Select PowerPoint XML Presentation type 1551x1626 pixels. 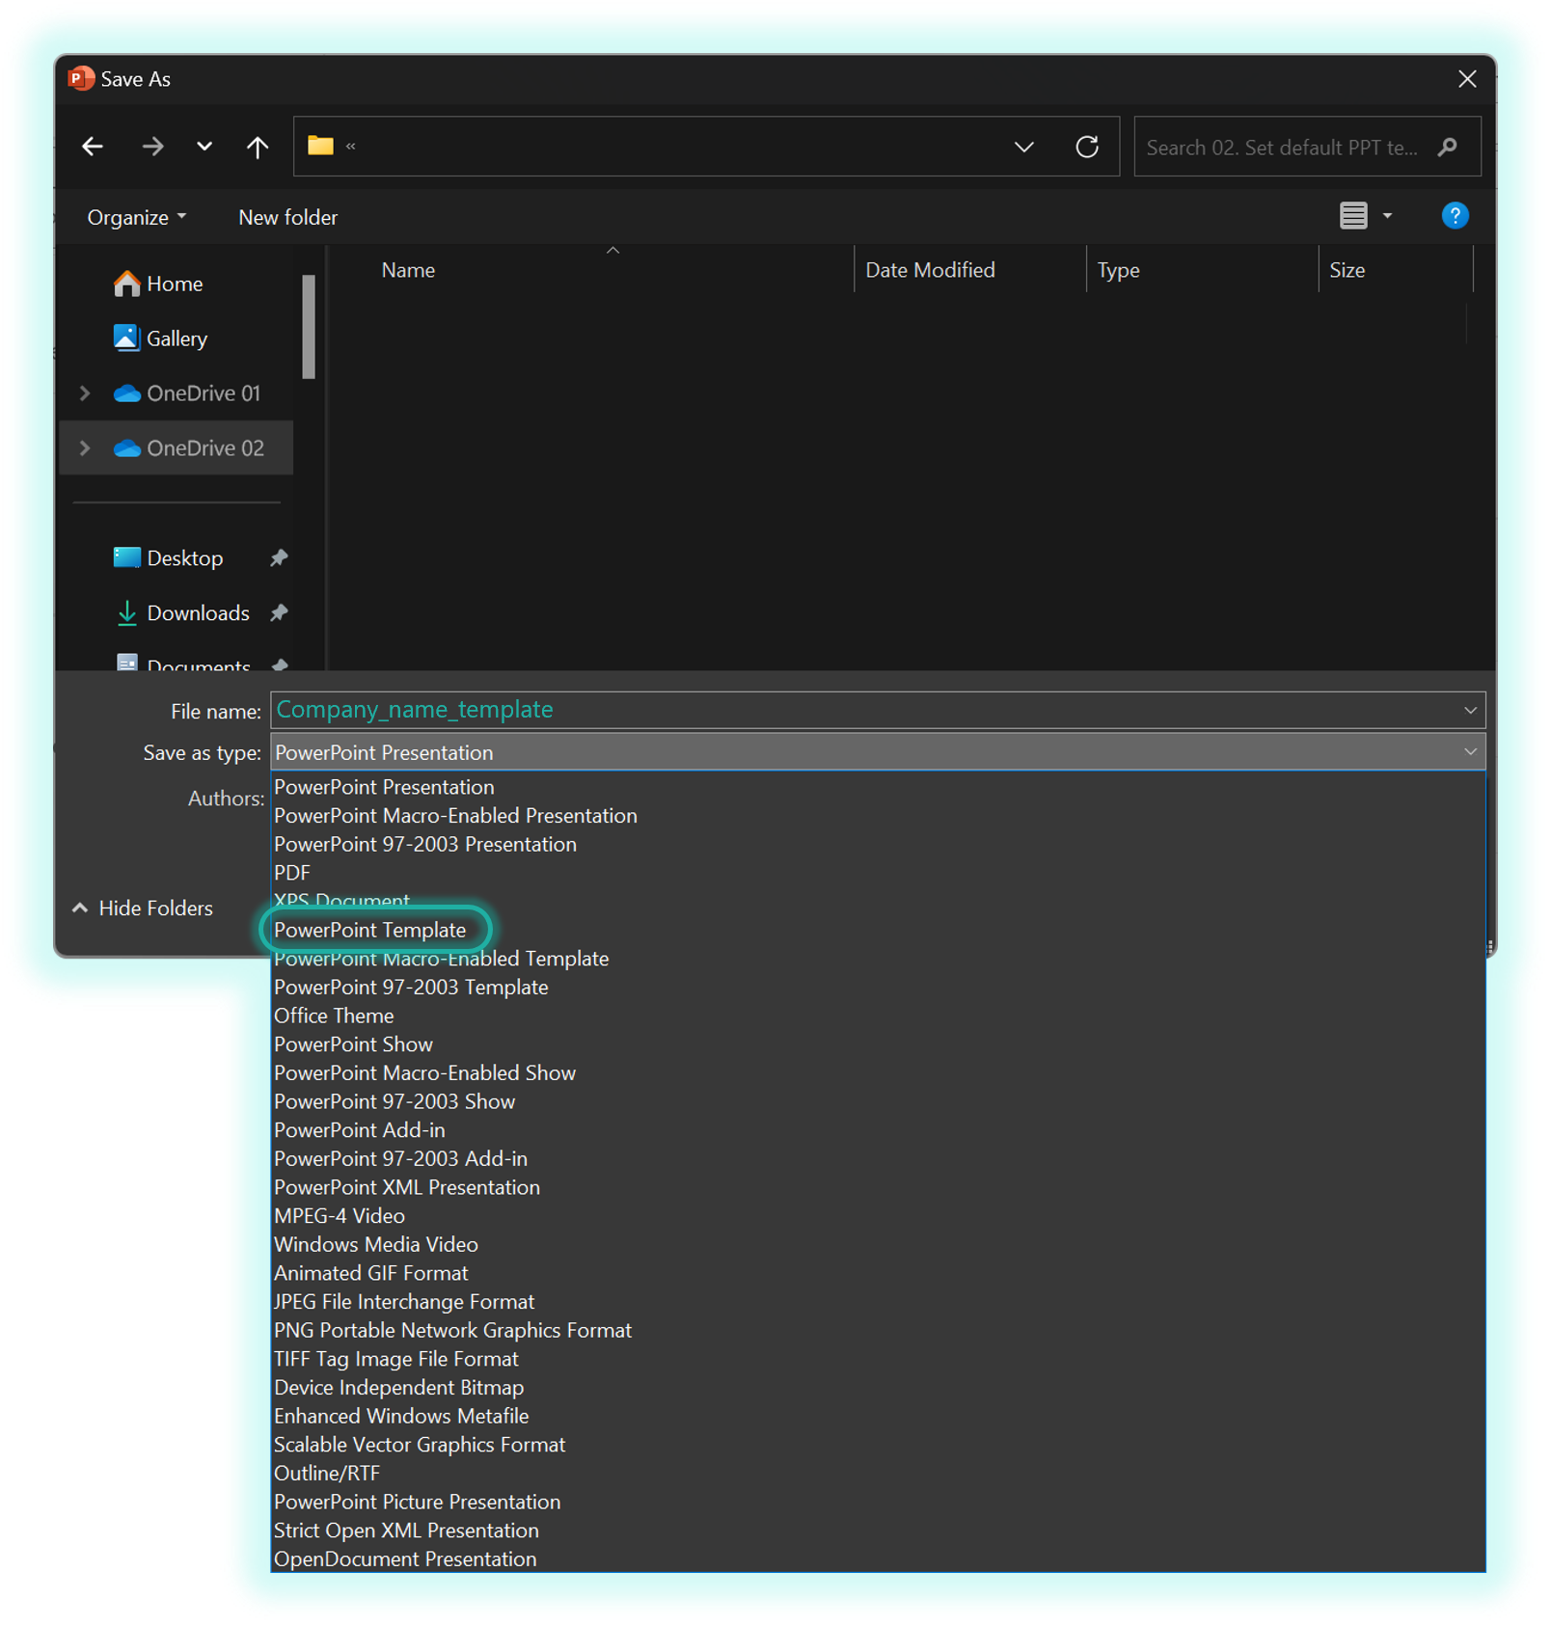coord(878,1188)
